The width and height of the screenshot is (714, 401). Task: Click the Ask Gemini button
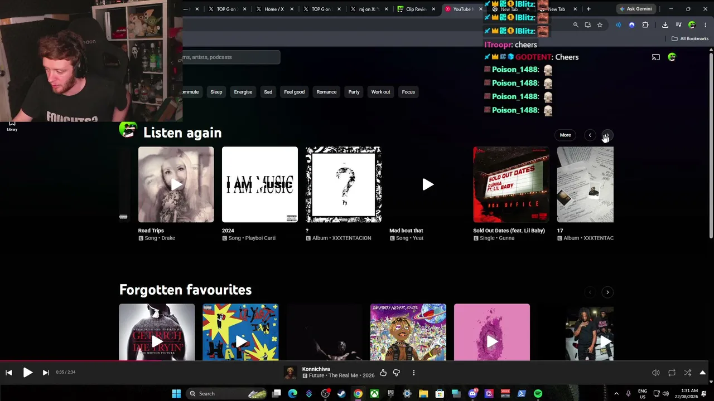[635, 9]
